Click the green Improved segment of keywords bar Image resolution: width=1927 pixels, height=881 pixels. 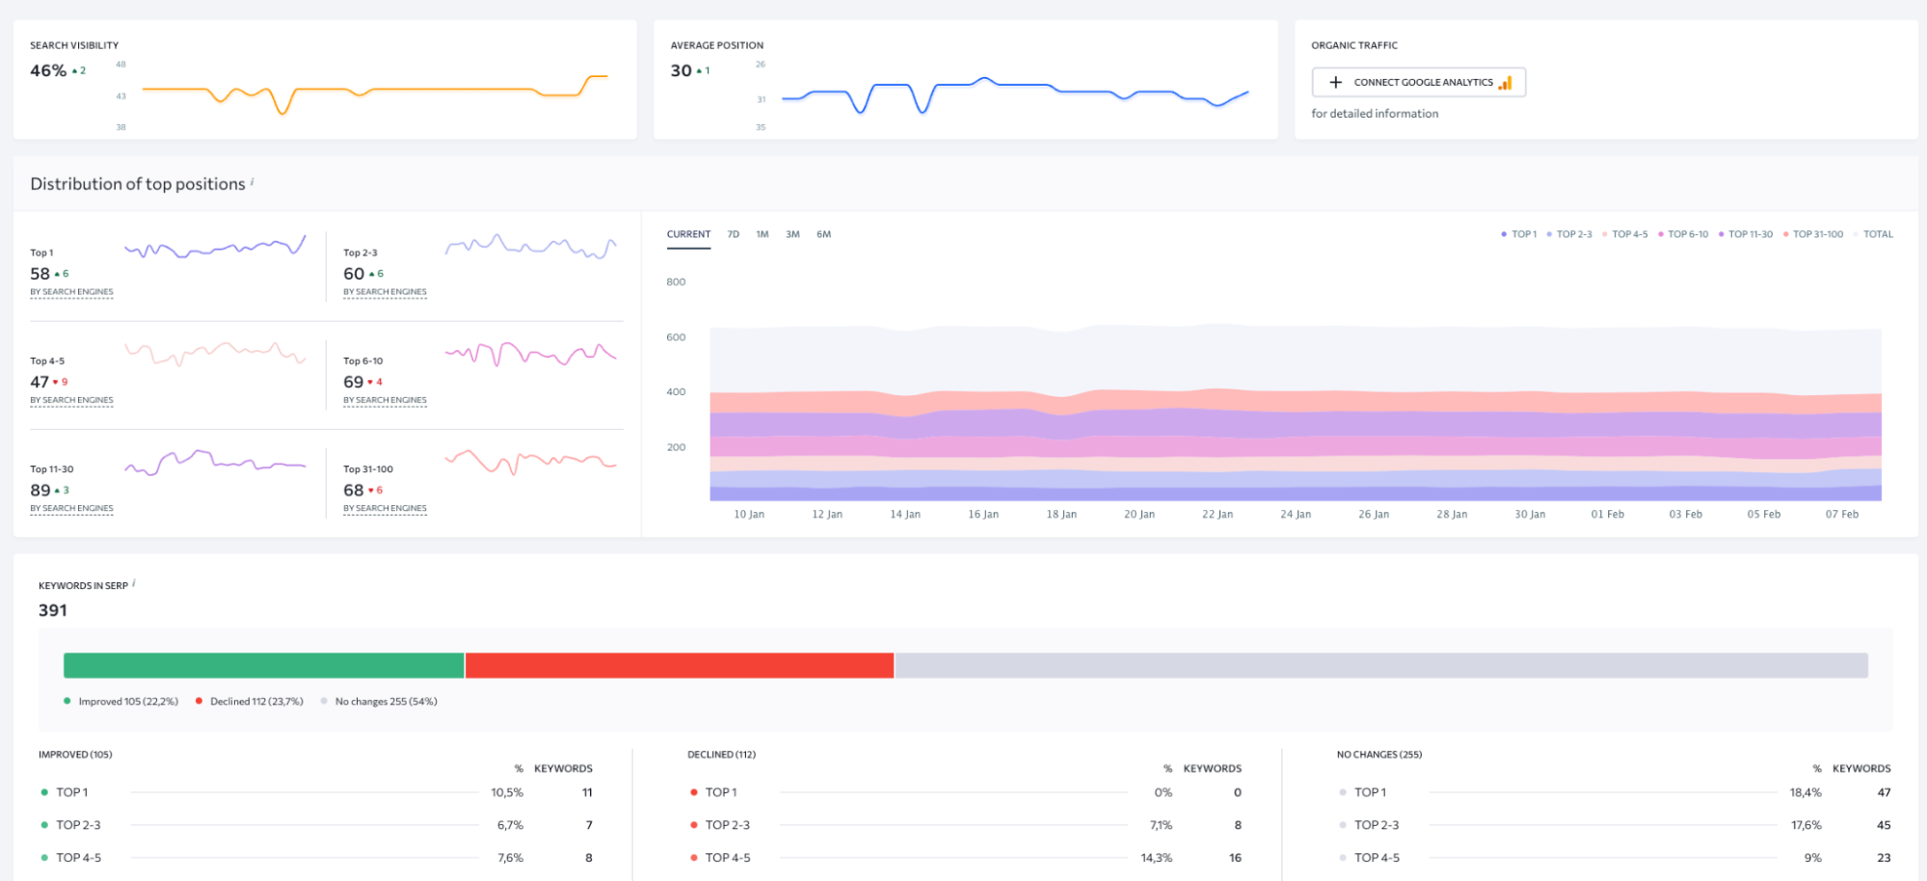(264, 665)
